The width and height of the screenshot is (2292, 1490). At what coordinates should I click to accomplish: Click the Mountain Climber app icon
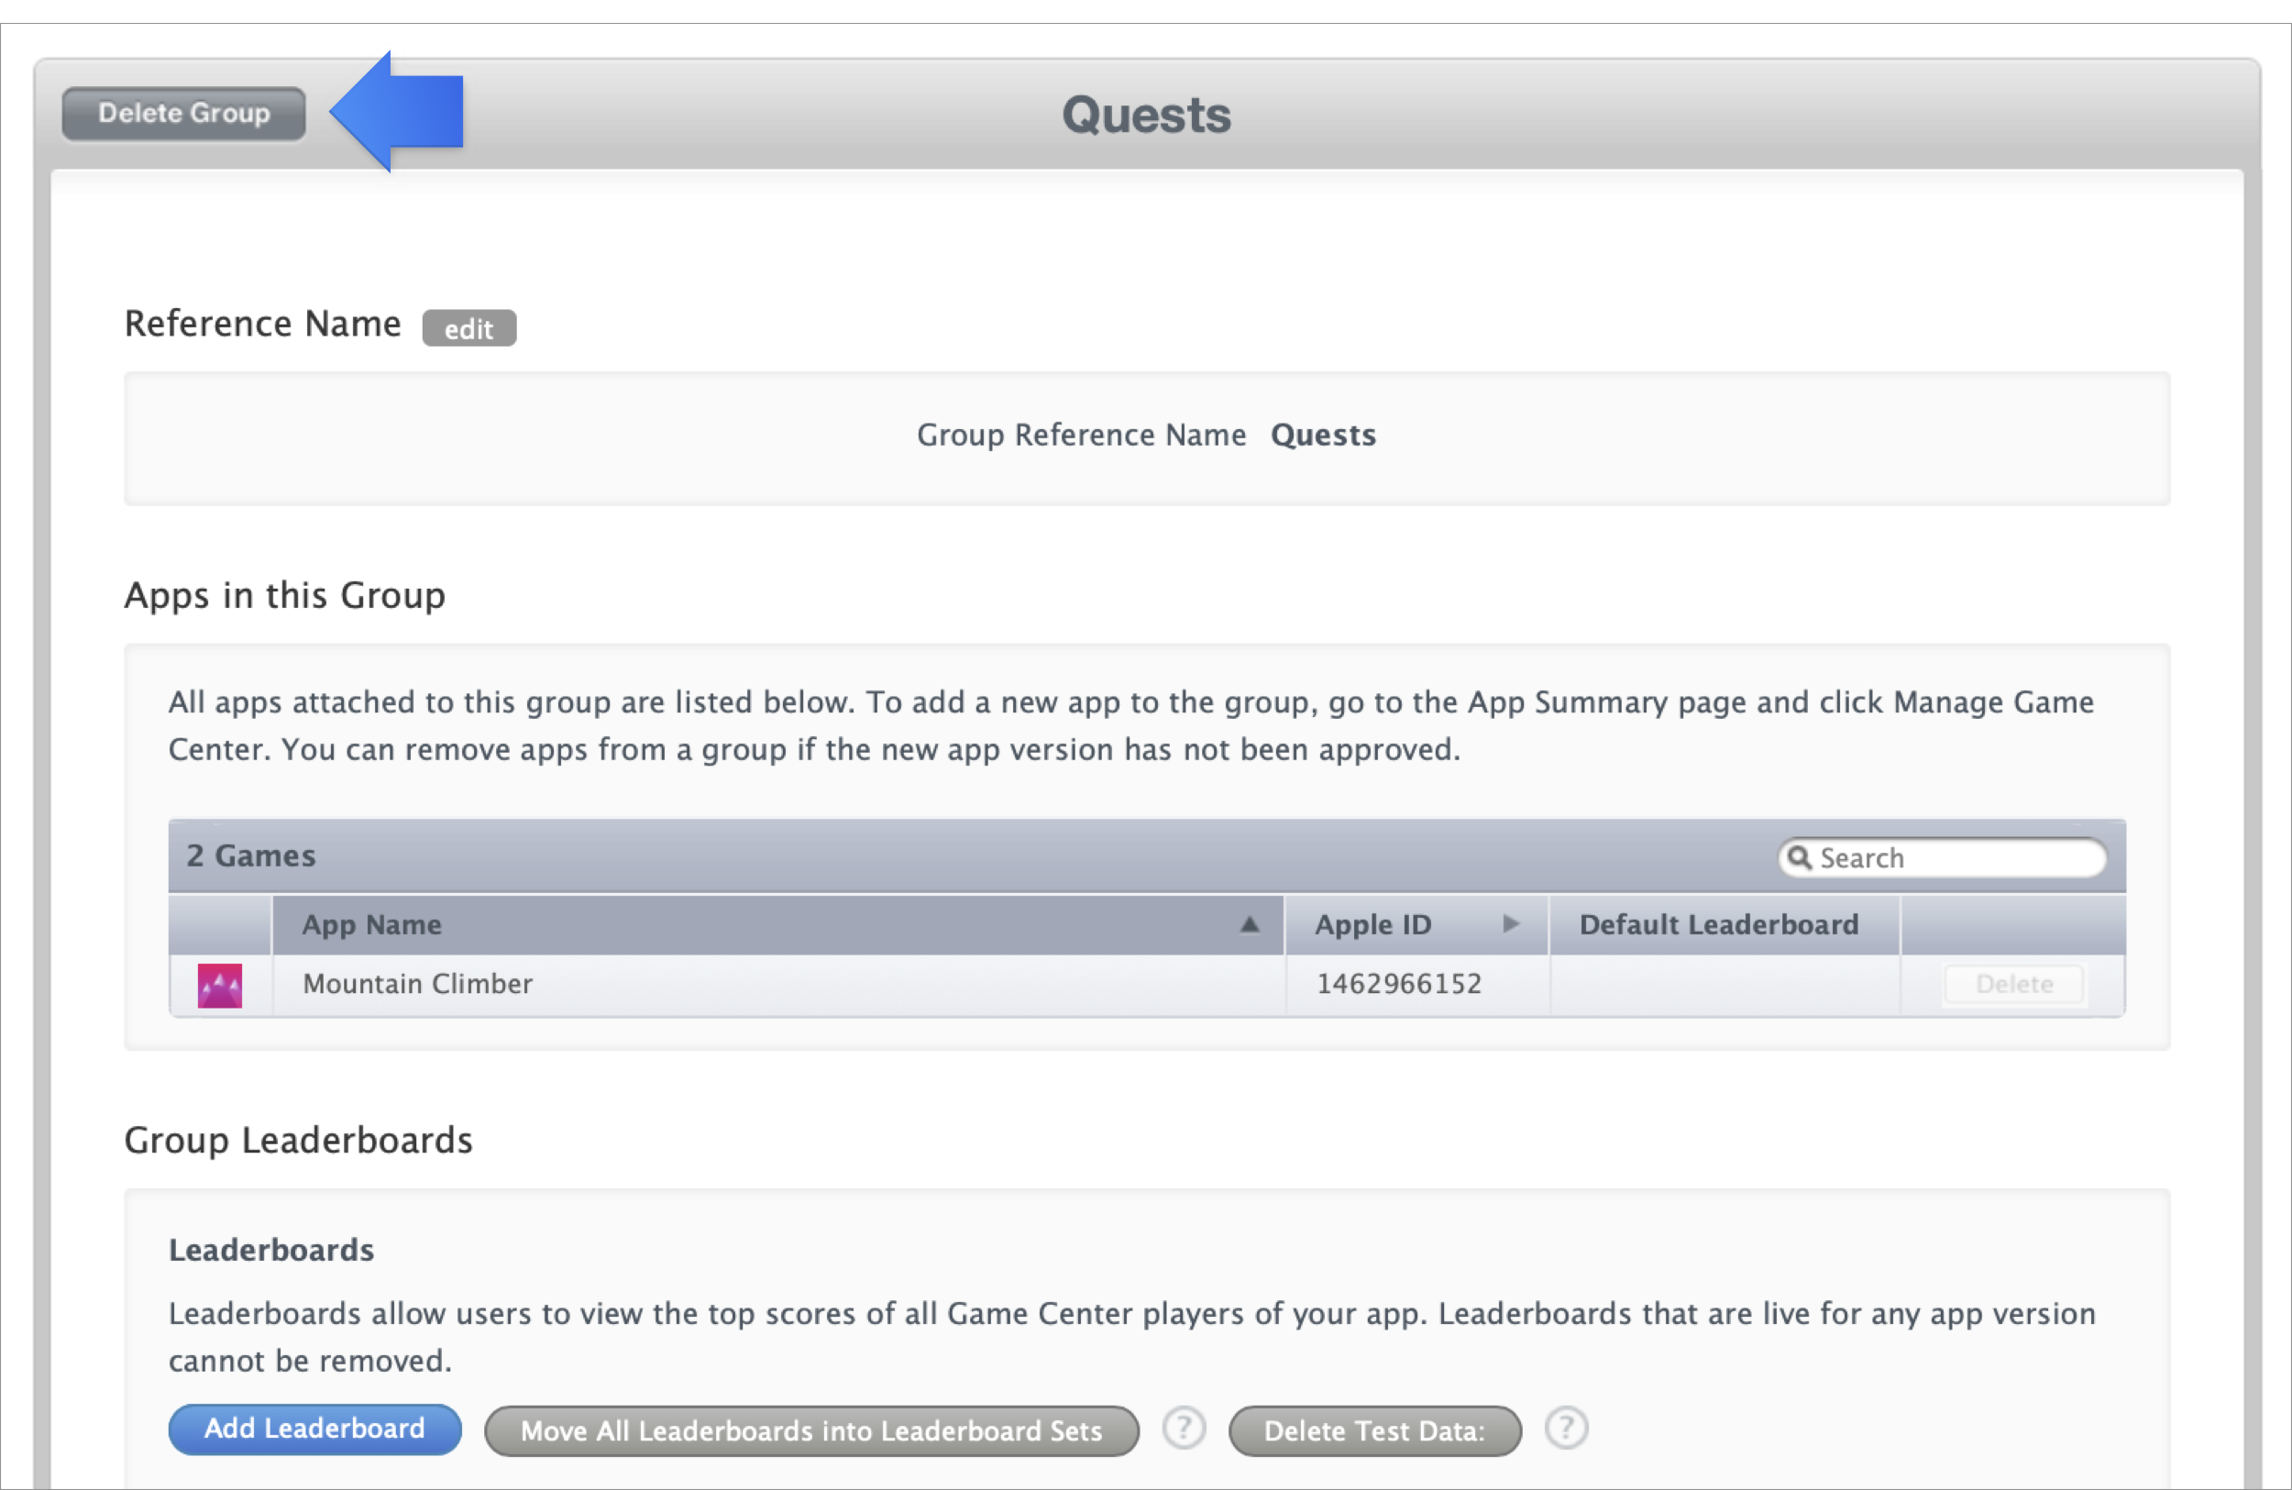[x=219, y=984]
